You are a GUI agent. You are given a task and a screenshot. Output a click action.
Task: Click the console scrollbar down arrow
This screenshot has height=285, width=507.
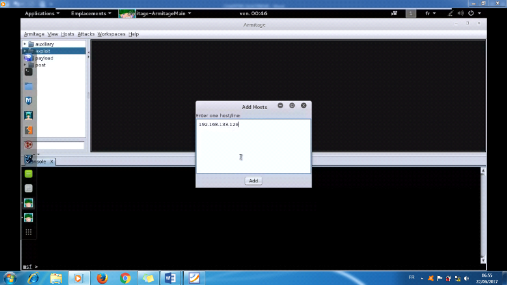click(x=483, y=260)
